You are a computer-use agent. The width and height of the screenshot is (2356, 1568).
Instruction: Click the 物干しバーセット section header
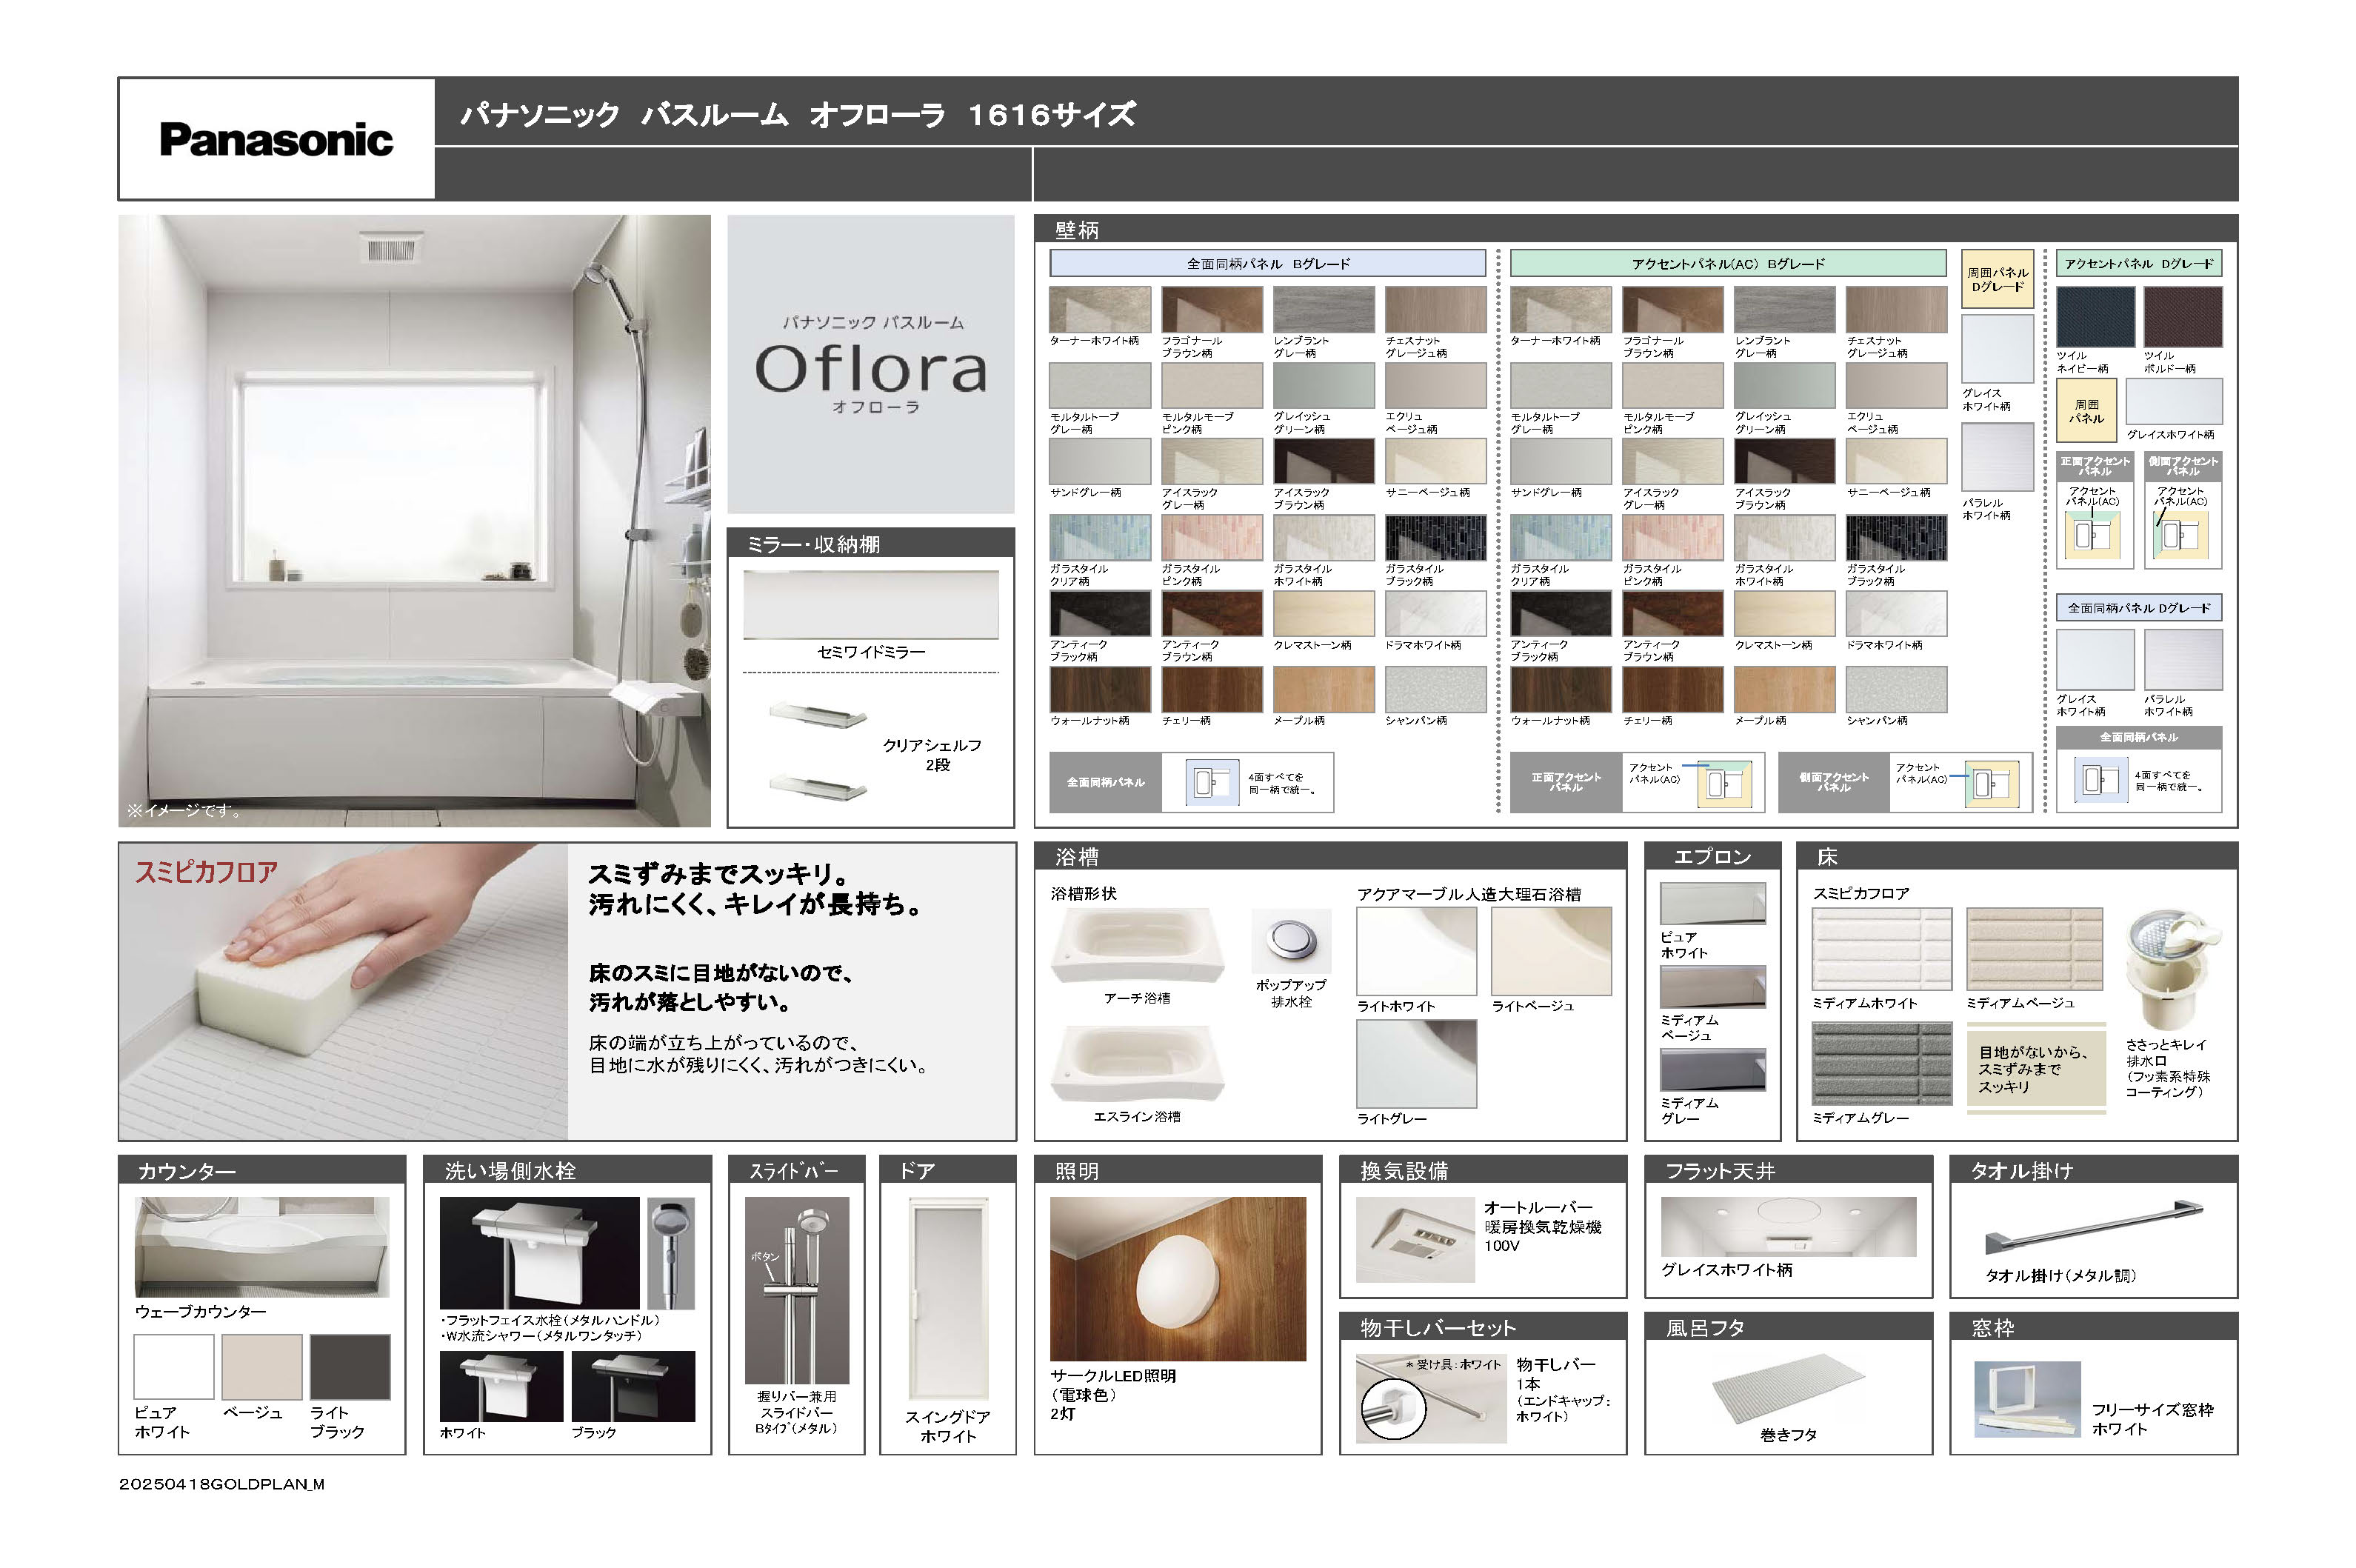(1482, 1327)
